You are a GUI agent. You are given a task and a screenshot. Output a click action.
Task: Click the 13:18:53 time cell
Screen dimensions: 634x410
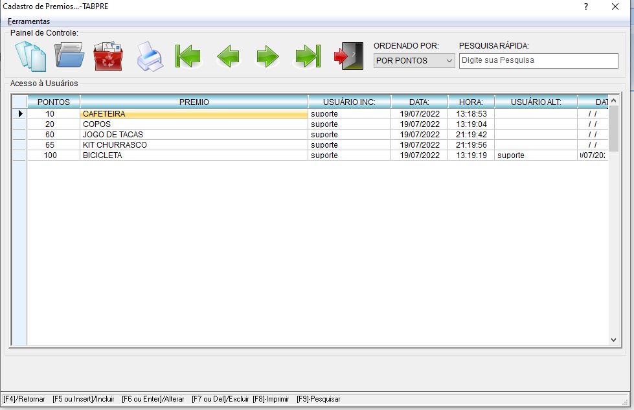point(471,114)
